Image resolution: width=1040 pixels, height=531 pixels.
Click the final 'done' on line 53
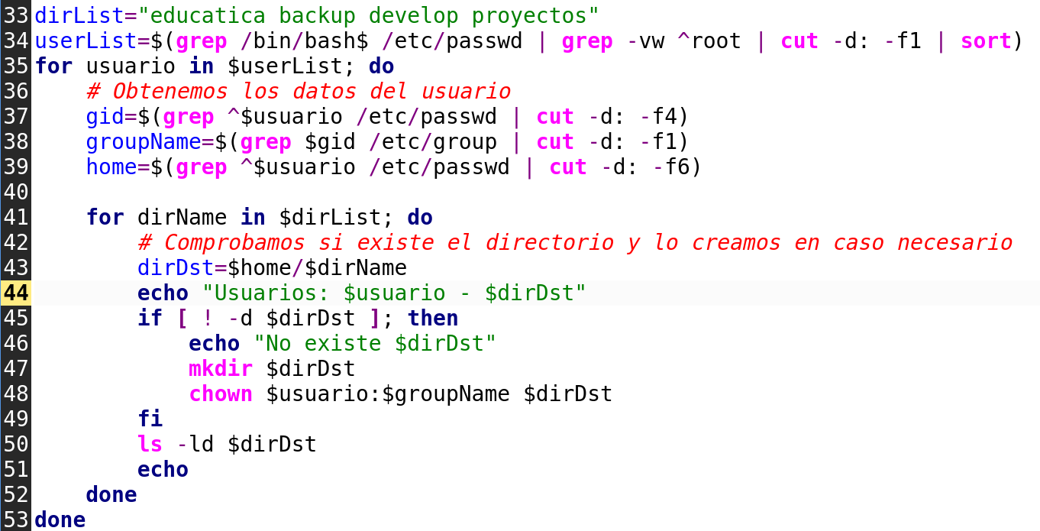[60, 520]
